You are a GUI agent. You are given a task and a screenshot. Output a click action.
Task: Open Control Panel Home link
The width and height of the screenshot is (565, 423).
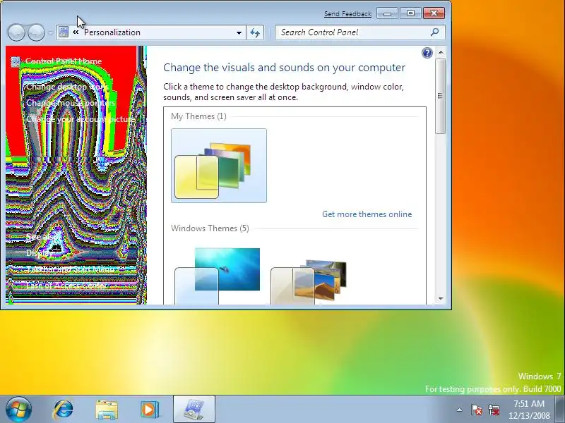click(64, 61)
